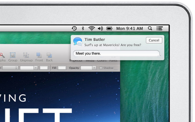
Task: Toggle the Shadow checkbox
Action: (x=101, y=68)
